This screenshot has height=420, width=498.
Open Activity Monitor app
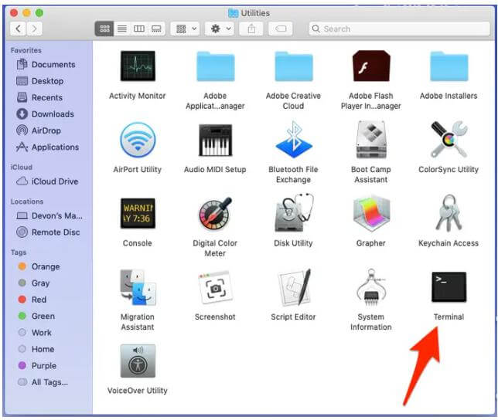(x=138, y=66)
